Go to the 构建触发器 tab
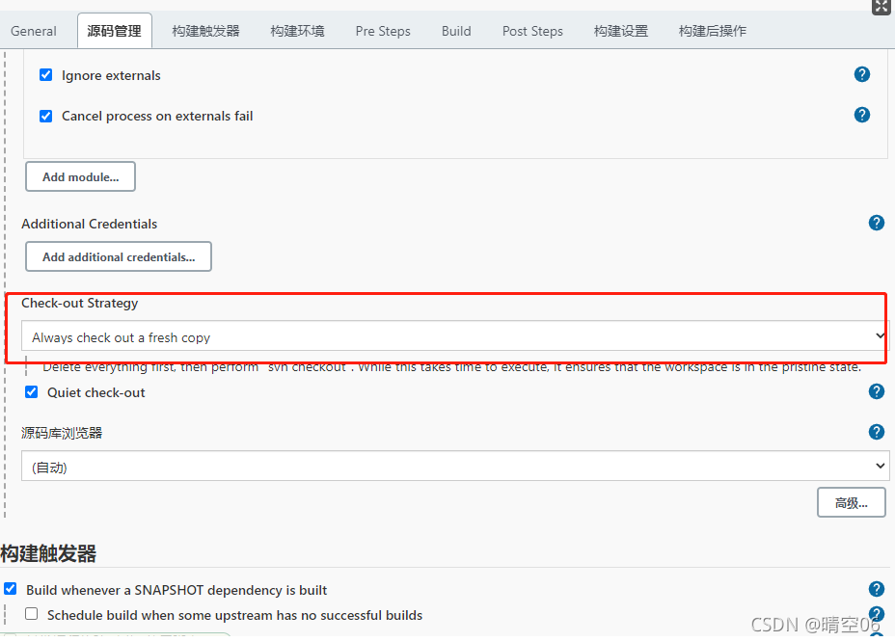 [x=206, y=31]
